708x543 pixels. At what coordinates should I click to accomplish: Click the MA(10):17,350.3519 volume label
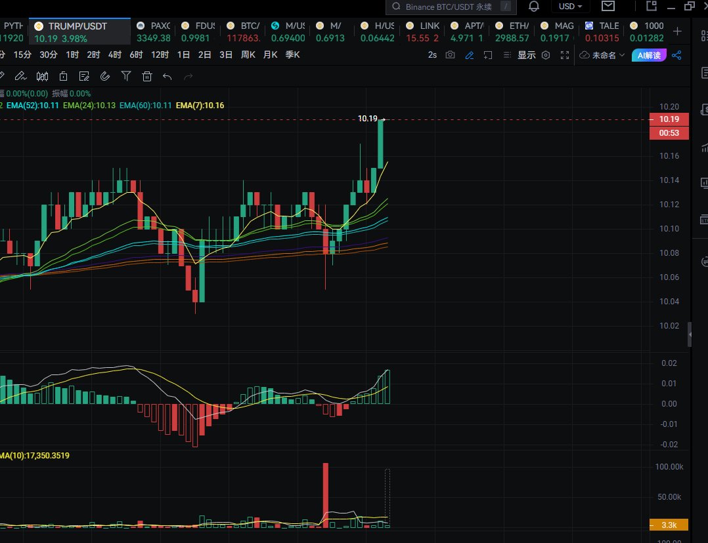pos(35,456)
